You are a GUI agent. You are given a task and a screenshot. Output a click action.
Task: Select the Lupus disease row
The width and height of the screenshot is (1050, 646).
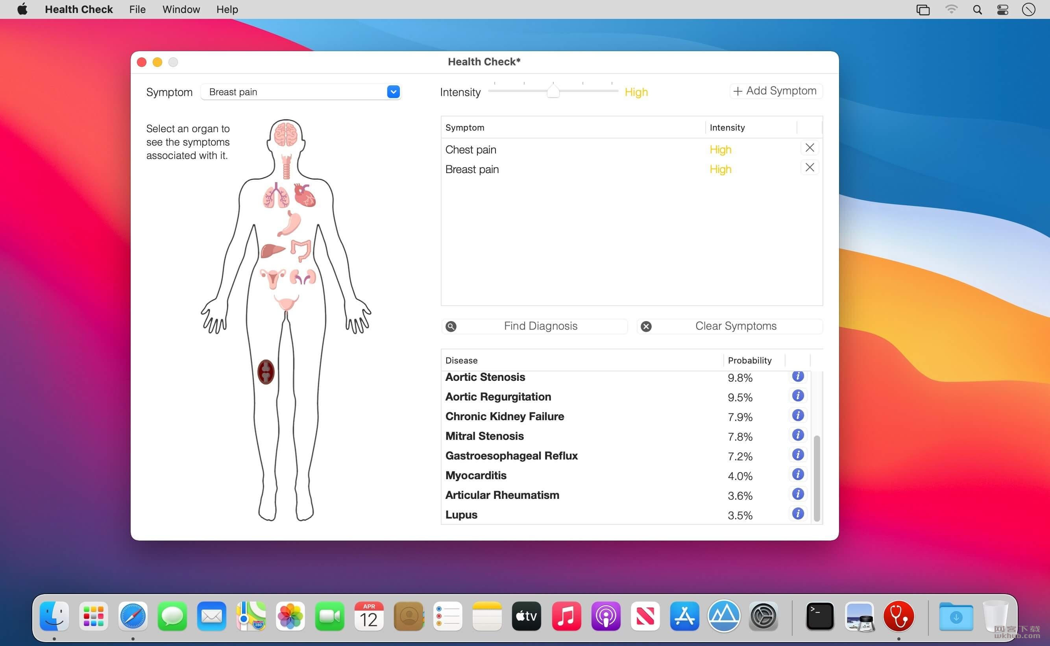[626, 515]
